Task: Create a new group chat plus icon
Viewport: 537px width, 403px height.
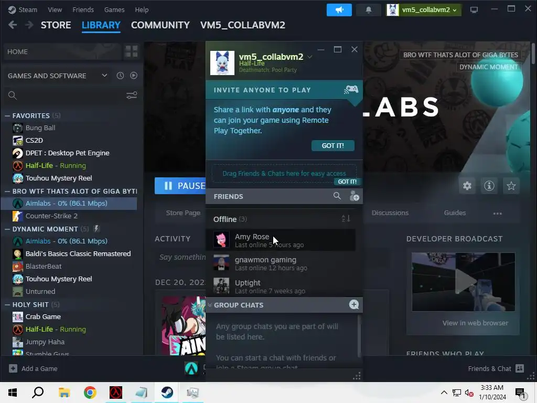Action: click(354, 304)
